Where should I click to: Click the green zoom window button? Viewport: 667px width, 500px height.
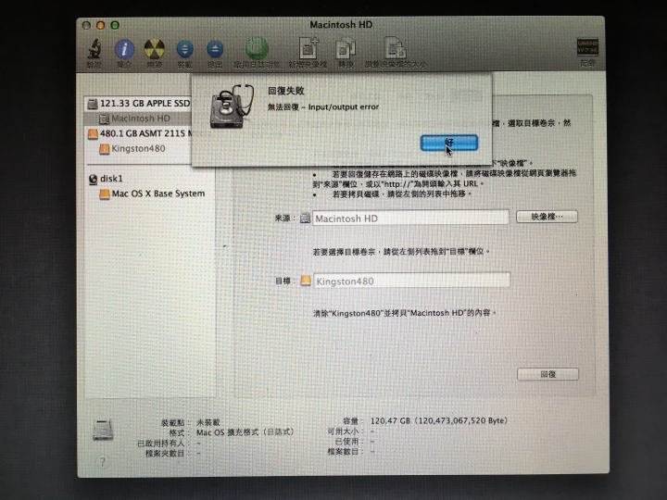coord(115,26)
